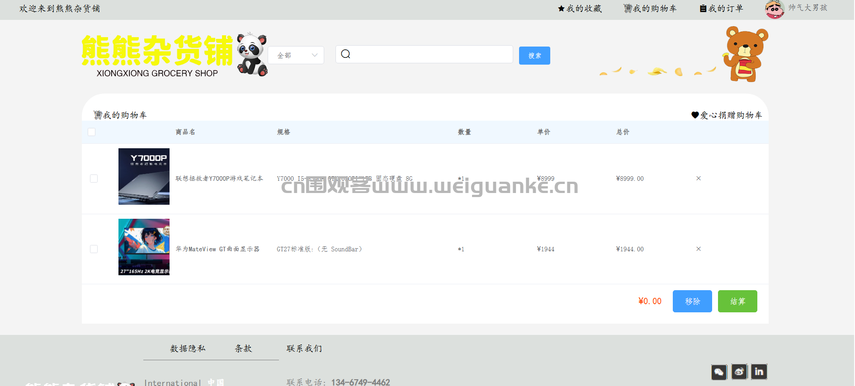Open the 联系我们 contact footer link
Viewport: 855px width, 386px height.
pyautogui.click(x=304, y=348)
